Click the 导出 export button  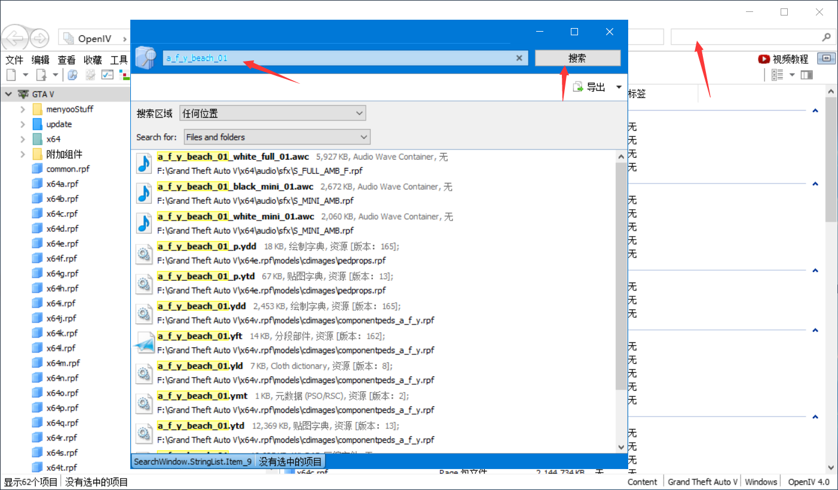[x=589, y=87]
